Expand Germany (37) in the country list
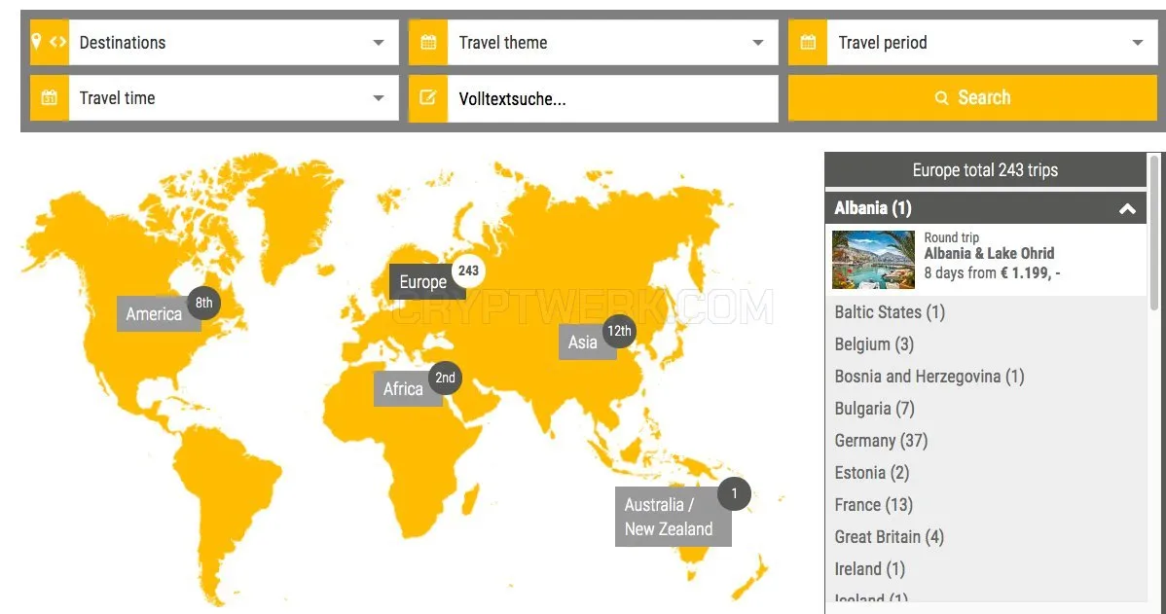 tap(881, 441)
